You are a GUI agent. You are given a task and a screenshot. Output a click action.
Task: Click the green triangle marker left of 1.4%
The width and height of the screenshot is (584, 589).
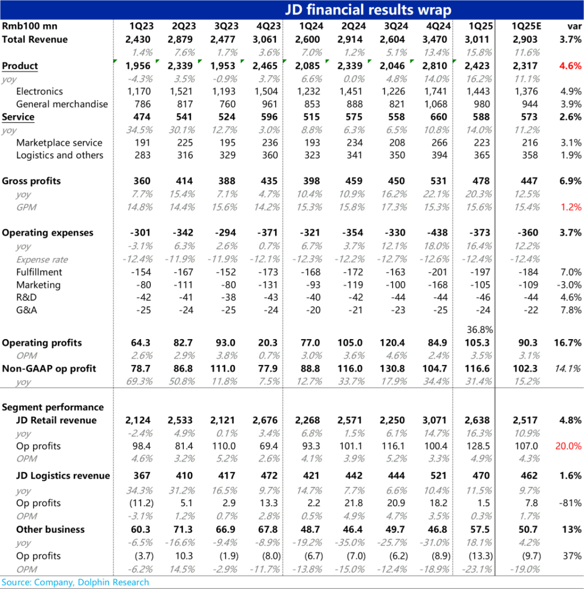[x=115, y=61]
